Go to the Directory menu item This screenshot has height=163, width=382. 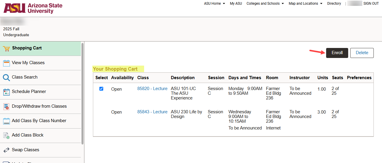334,4
